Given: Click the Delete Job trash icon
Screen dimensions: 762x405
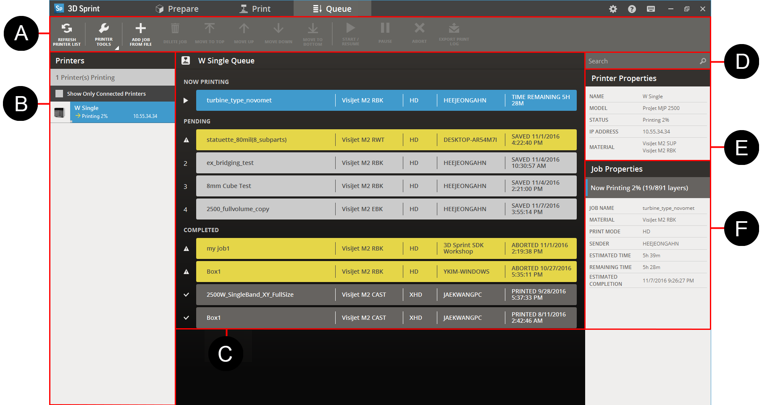Looking at the screenshot, I should pos(175,29).
